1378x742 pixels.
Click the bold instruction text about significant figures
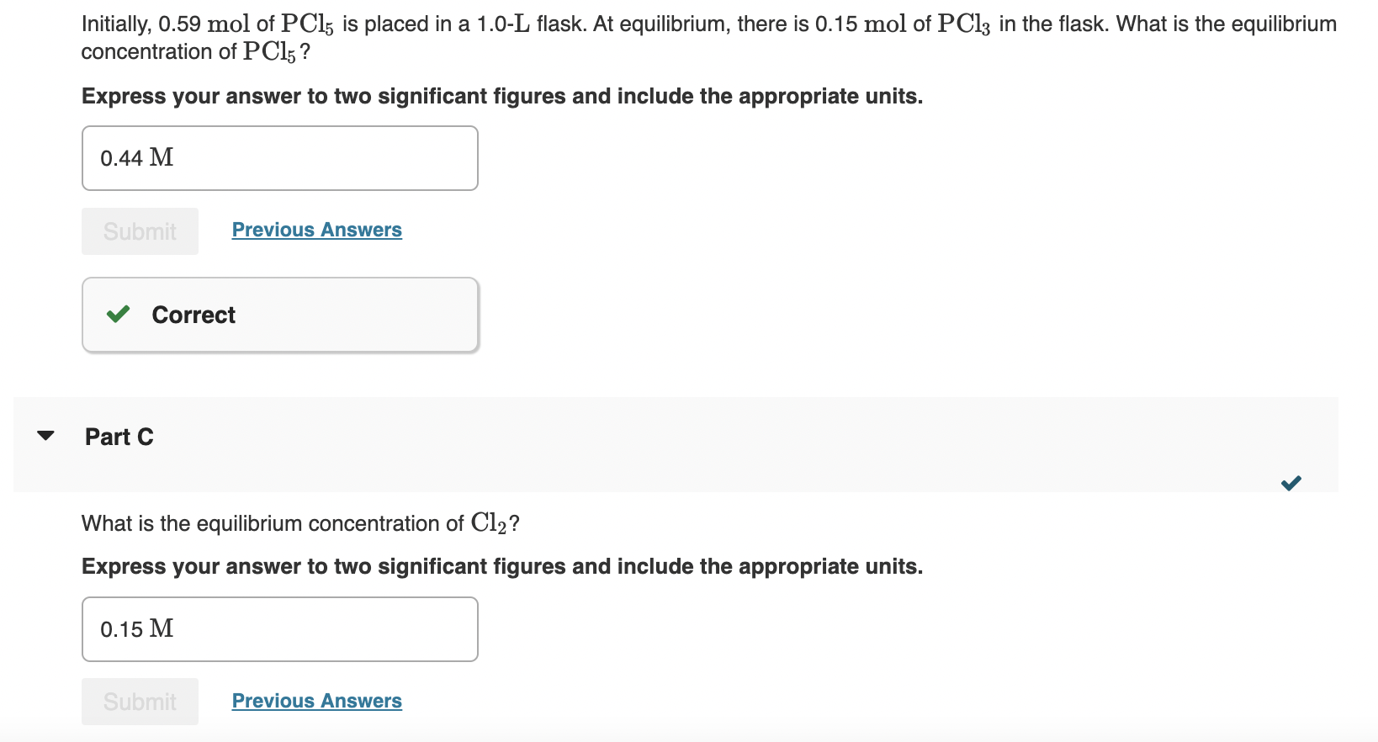(x=501, y=96)
